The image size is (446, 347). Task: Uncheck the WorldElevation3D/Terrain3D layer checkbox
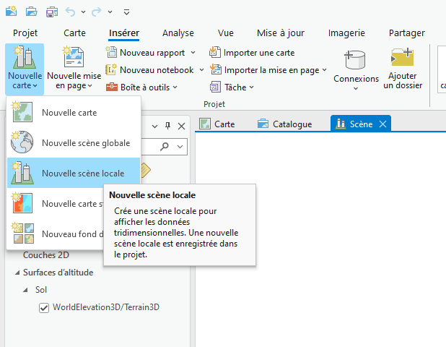(44, 307)
